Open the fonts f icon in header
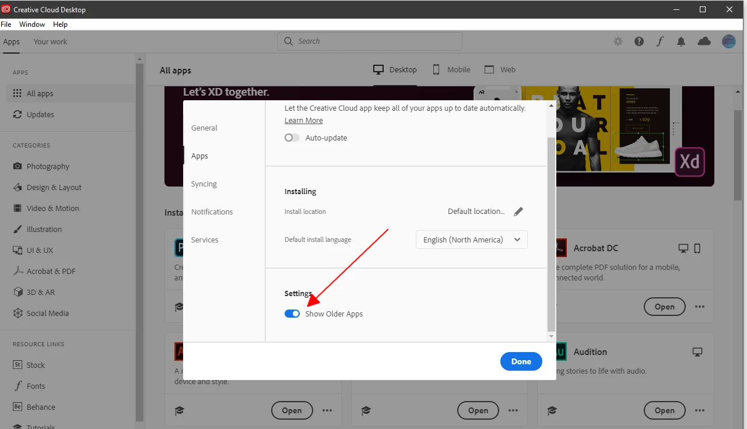This screenshot has height=429, width=747. pyautogui.click(x=660, y=41)
